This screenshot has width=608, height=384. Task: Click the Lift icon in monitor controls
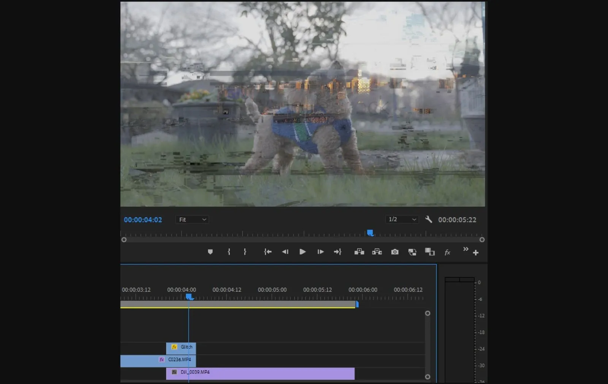(359, 252)
